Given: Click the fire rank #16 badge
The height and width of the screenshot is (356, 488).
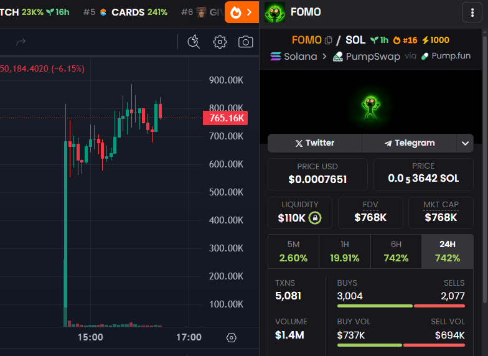Looking at the screenshot, I should point(405,40).
